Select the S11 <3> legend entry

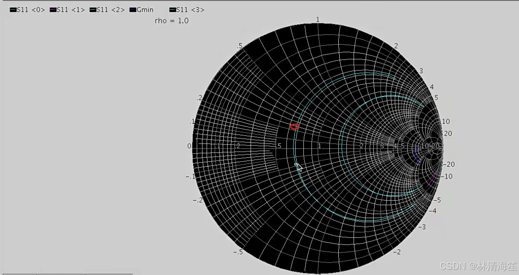coord(187,10)
